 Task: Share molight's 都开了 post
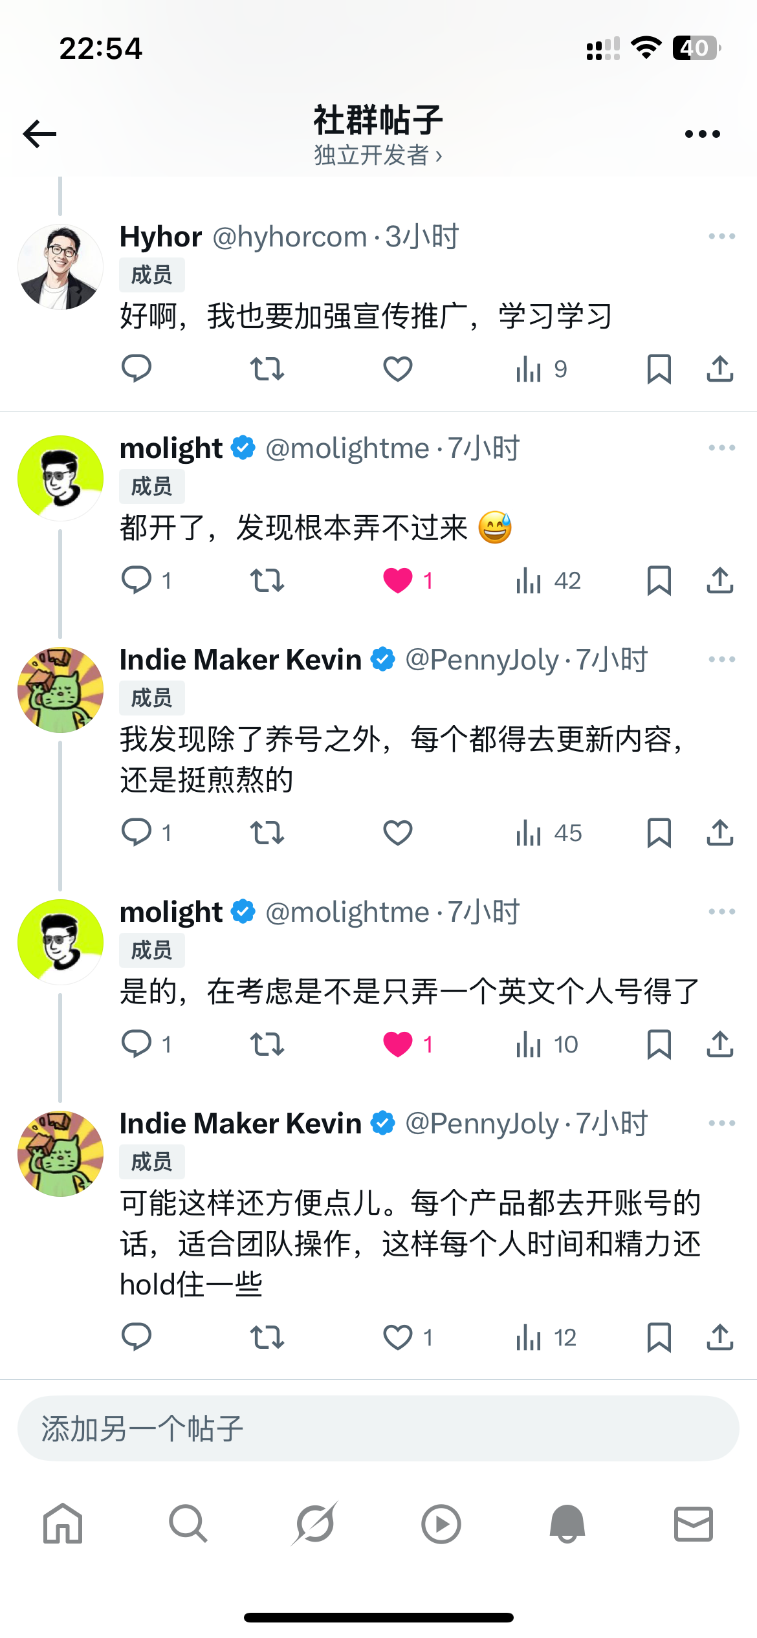[719, 580]
